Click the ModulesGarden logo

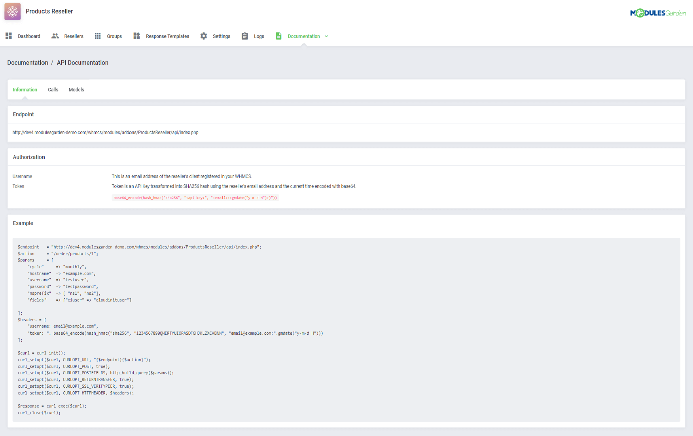[x=658, y=12]
